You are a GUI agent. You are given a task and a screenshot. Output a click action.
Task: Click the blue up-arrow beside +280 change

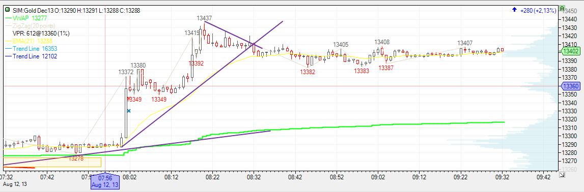click(x=514, y=10)
